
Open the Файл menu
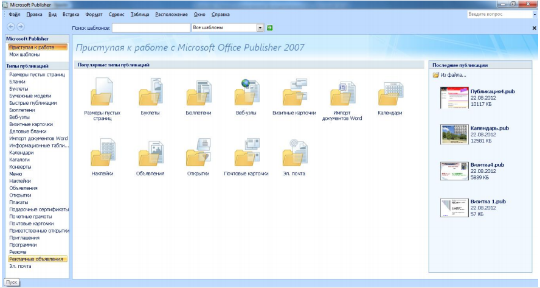pyautogui.click(x=15, y=15)
